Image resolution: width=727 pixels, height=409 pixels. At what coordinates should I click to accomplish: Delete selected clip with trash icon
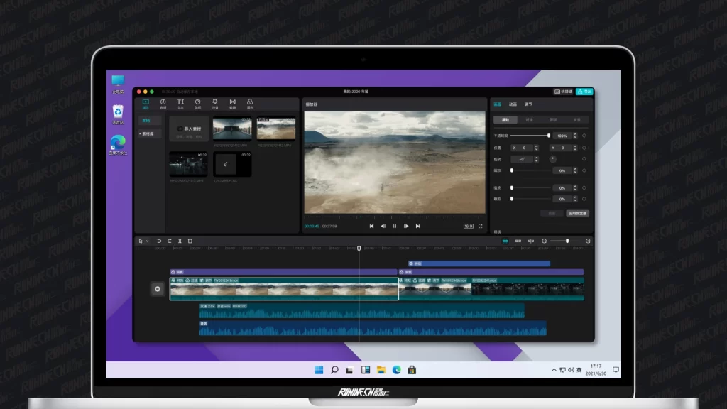coord(190,241)
